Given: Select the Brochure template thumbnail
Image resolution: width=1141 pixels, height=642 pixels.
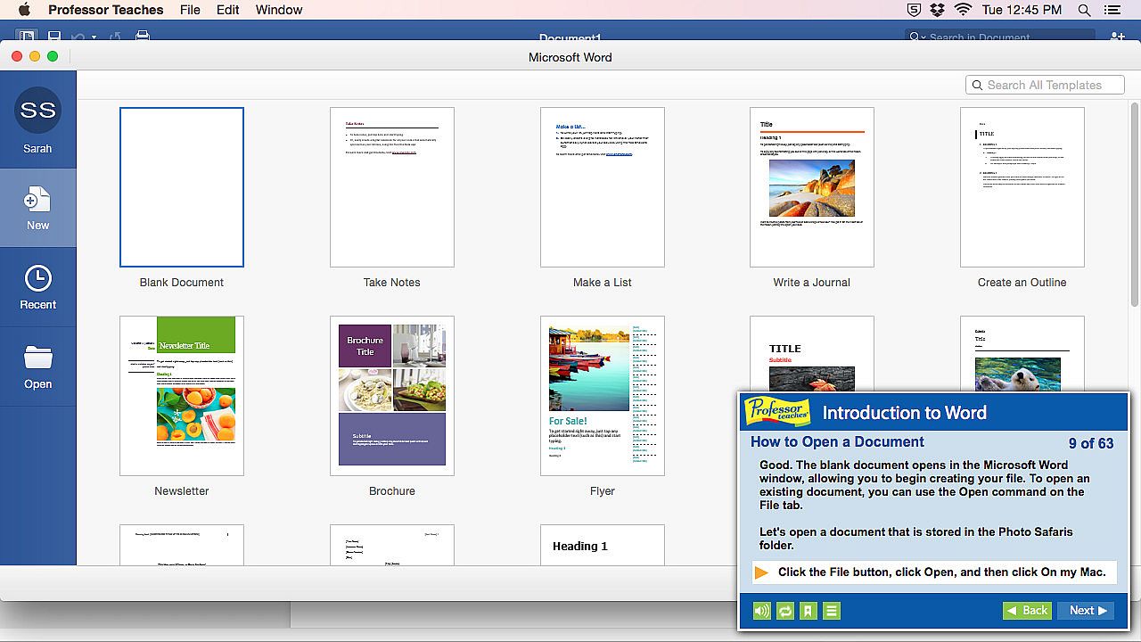Looking at the screenshot, I should coord(392,396).
